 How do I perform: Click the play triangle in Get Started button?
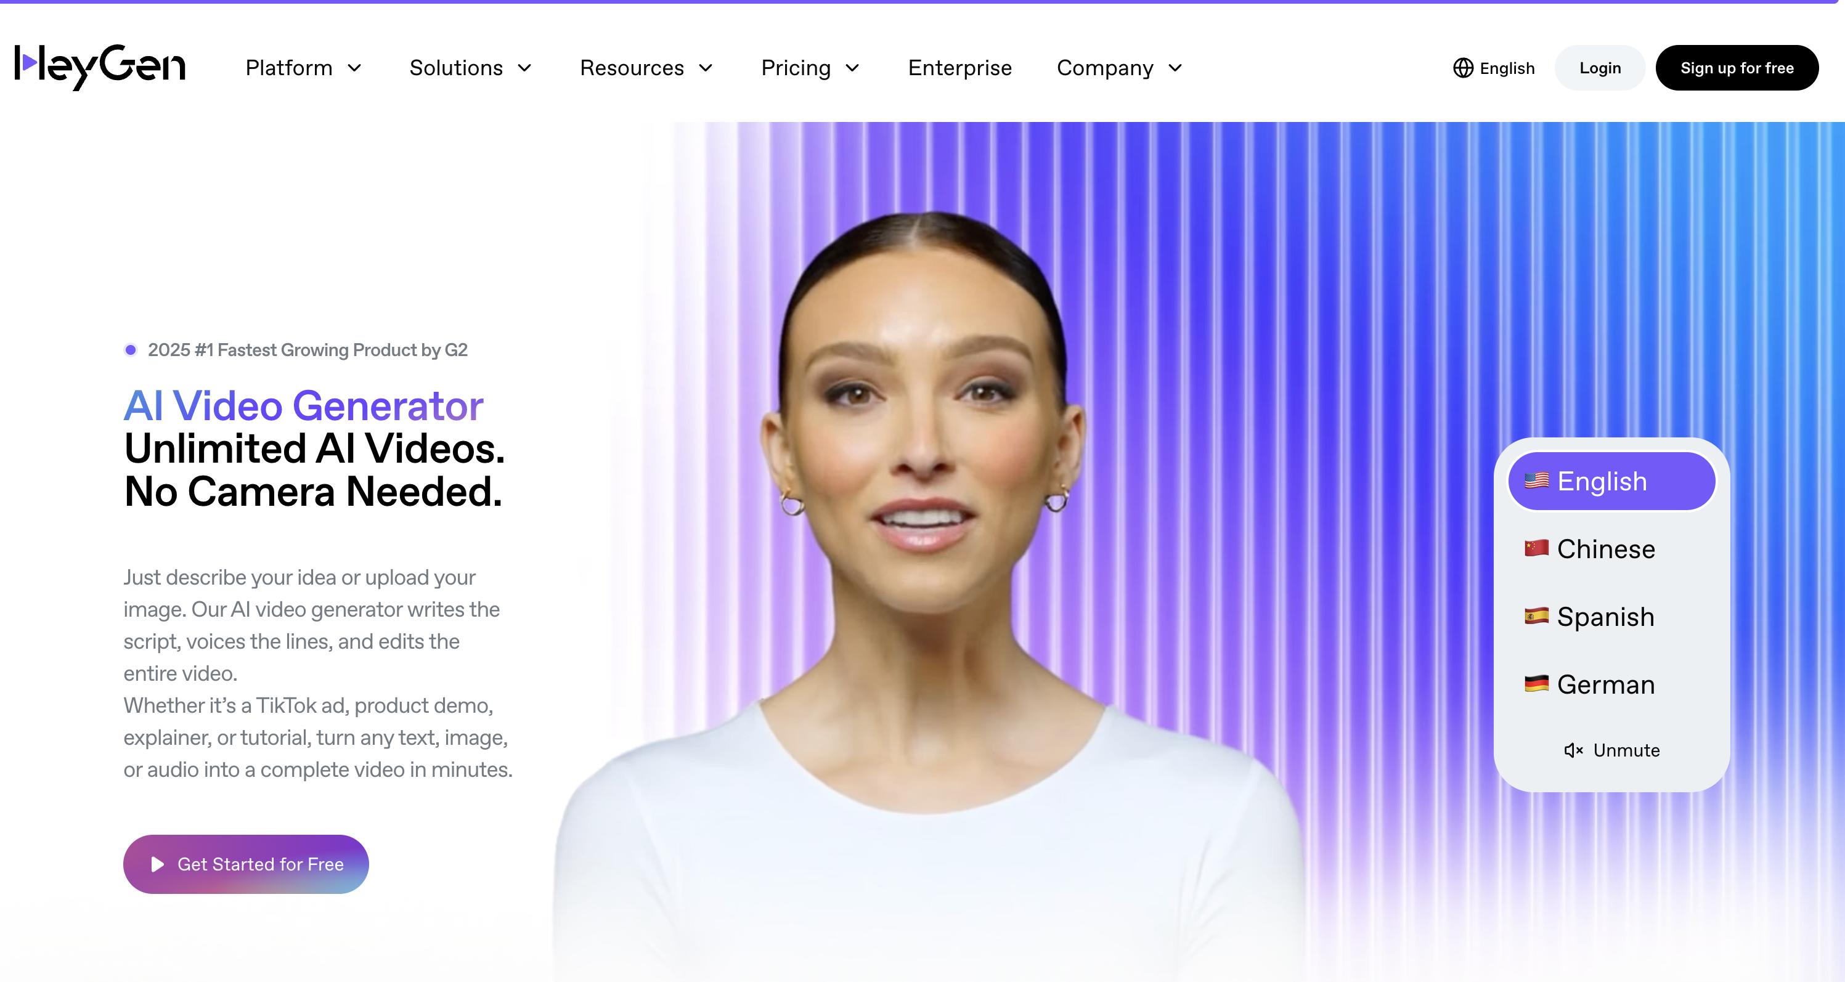click(x=158, y=864)
